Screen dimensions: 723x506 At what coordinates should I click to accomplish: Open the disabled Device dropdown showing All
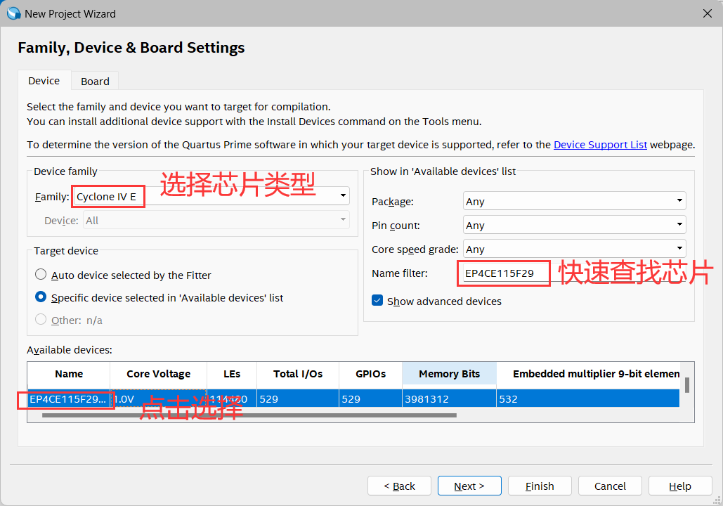(216, 220)
